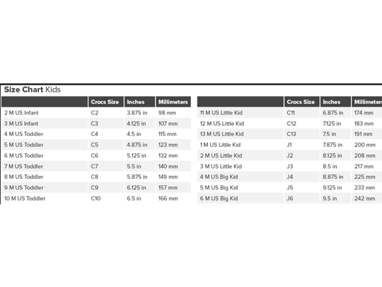The width and height of the screenshot is (382, 287).
Task: Select the J1 size cell
Action: click(x=301, y=144)
